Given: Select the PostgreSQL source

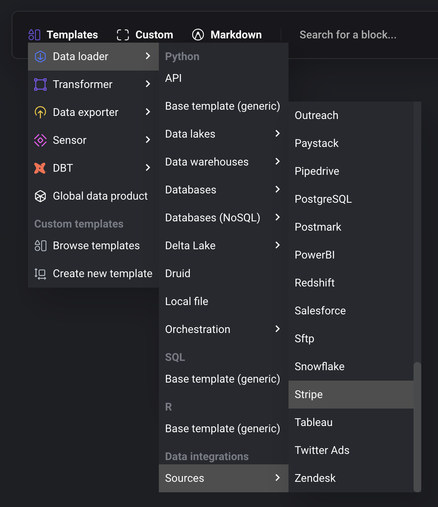Looking at the screenshot, I should pos(351,199).
